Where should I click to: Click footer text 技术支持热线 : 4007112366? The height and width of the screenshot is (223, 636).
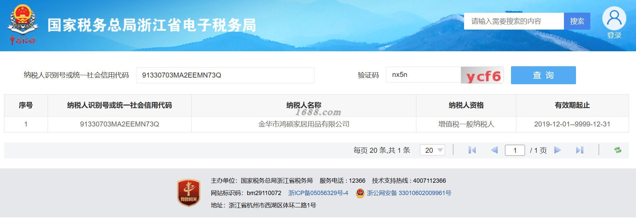click(x=409, y=181)
